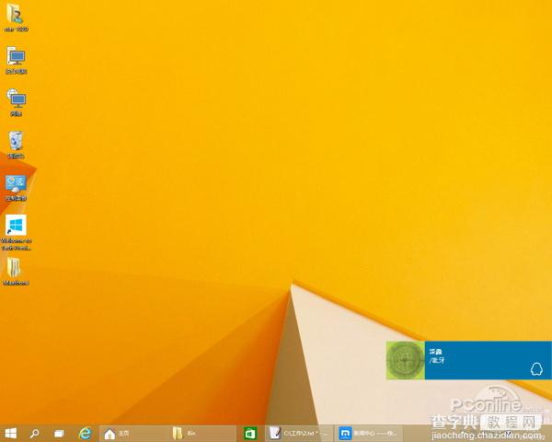Image resolution: width=552 pixels, height=442 pixels.
Task: Select the Welcome to Tech Preview shortcut
Action: [x=16, y=233]
